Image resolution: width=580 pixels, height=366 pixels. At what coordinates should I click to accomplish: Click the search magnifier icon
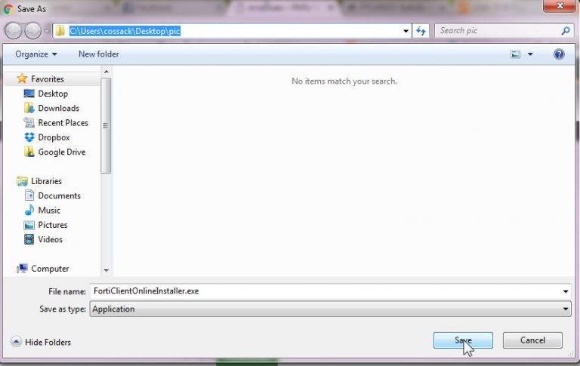566,31
